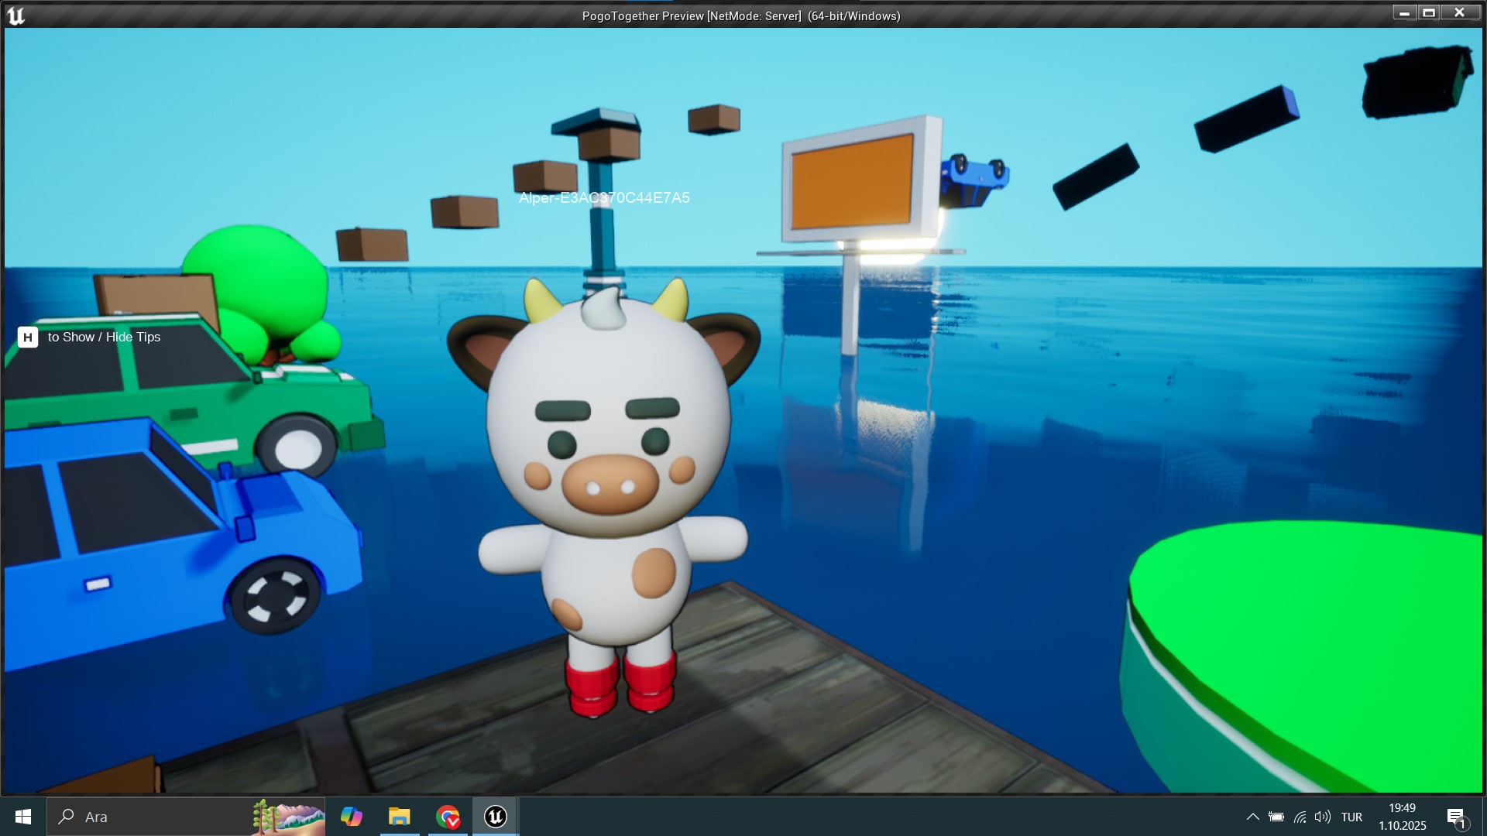Click the search highlights landscape image
Viewport: 1487px width, 836px height.
point(288,817)
